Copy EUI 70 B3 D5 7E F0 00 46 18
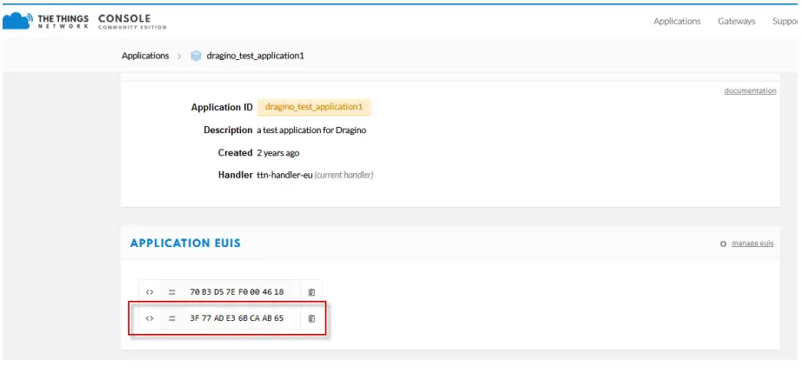Image resolution: width=802 pixels, height=368 pixels. (311, 292)
